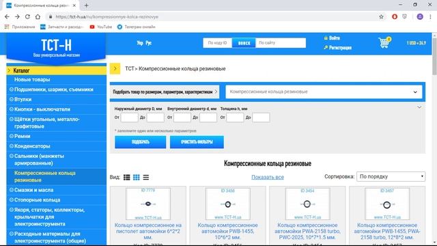Focus Внутренний диаметр 'До' field
Image resolution: width=437 pixels, height=246 pixels.
click(x=208, y=118)
